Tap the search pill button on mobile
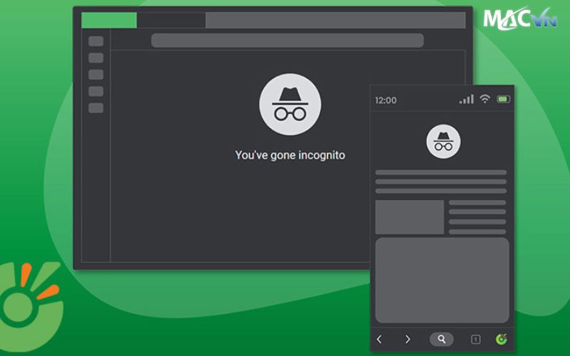The image size is (570, 356). coord(442,339)
